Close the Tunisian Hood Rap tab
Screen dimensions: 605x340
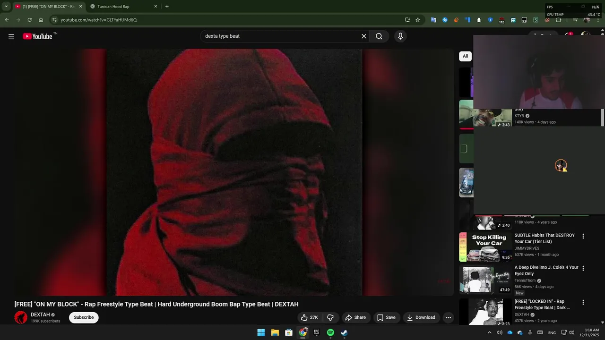(x=156, y=7)
